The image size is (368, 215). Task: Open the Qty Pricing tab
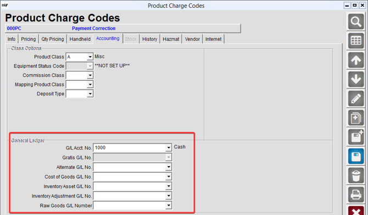click(x=53, y=39)
